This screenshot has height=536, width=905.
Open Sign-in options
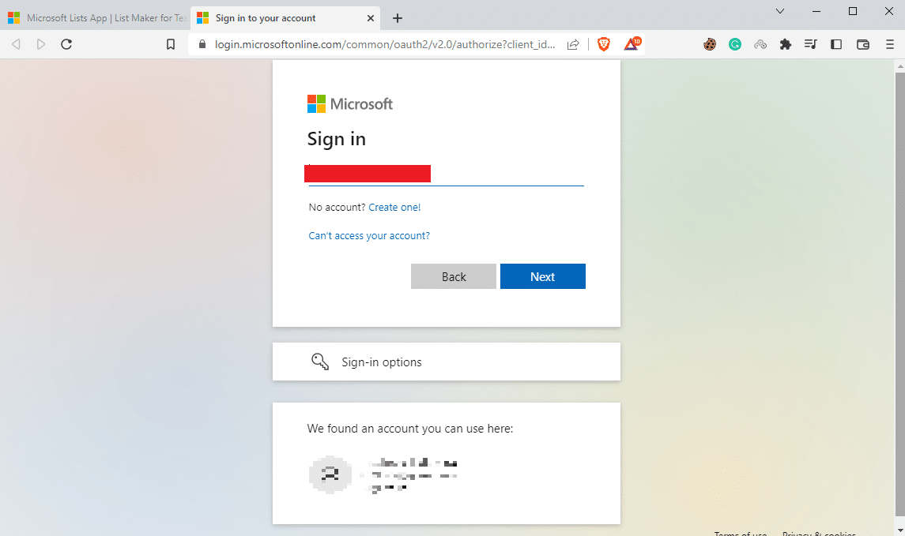coord(446,362)
